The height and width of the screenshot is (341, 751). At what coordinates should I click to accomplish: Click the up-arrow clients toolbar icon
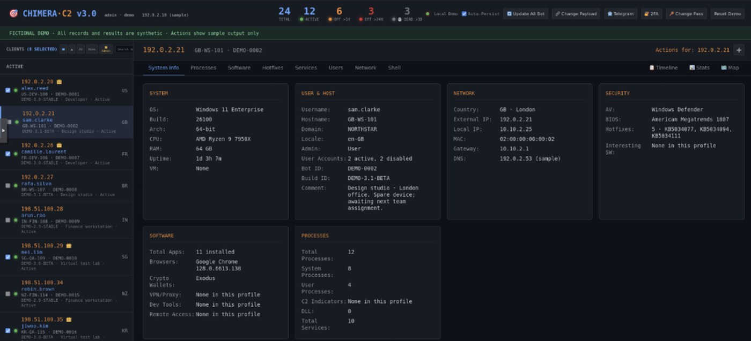(72, 49)
